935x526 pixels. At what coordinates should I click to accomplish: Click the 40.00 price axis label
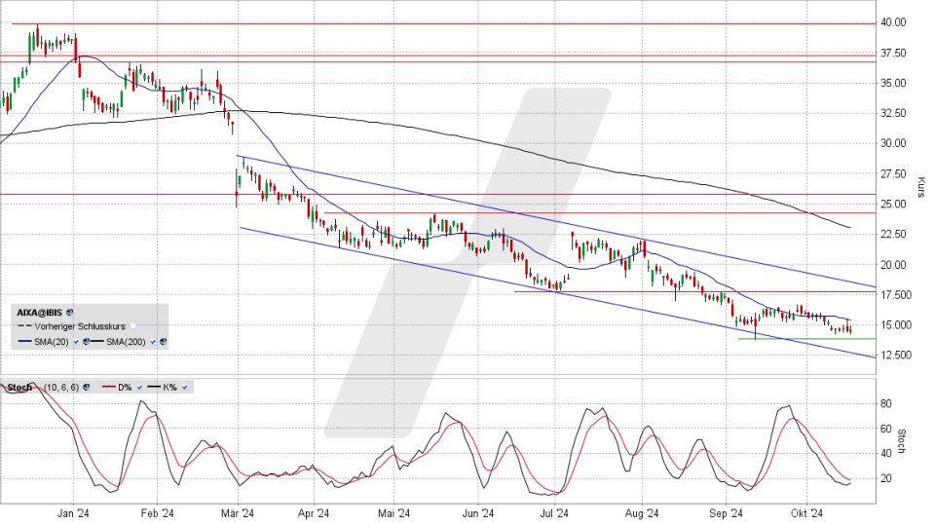(x=893, y=22)
